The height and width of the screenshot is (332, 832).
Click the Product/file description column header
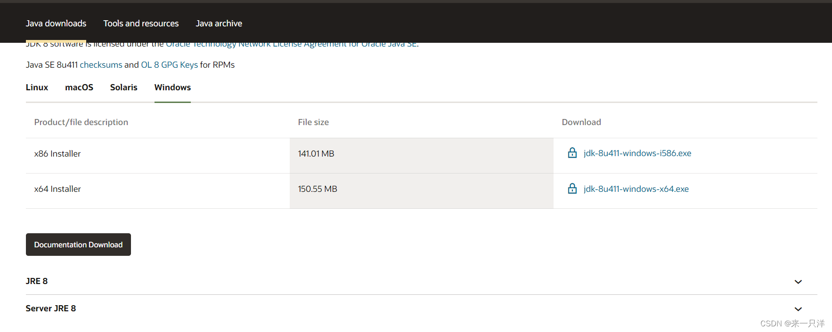click(81, 122)
